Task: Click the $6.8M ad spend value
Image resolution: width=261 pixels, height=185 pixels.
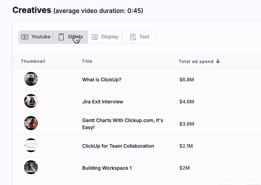Action: (187, 80)
